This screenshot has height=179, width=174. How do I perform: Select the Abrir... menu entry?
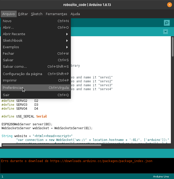click(x=36, y=28)
